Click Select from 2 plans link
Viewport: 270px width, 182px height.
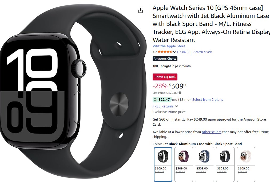click(x=208, y=99)
